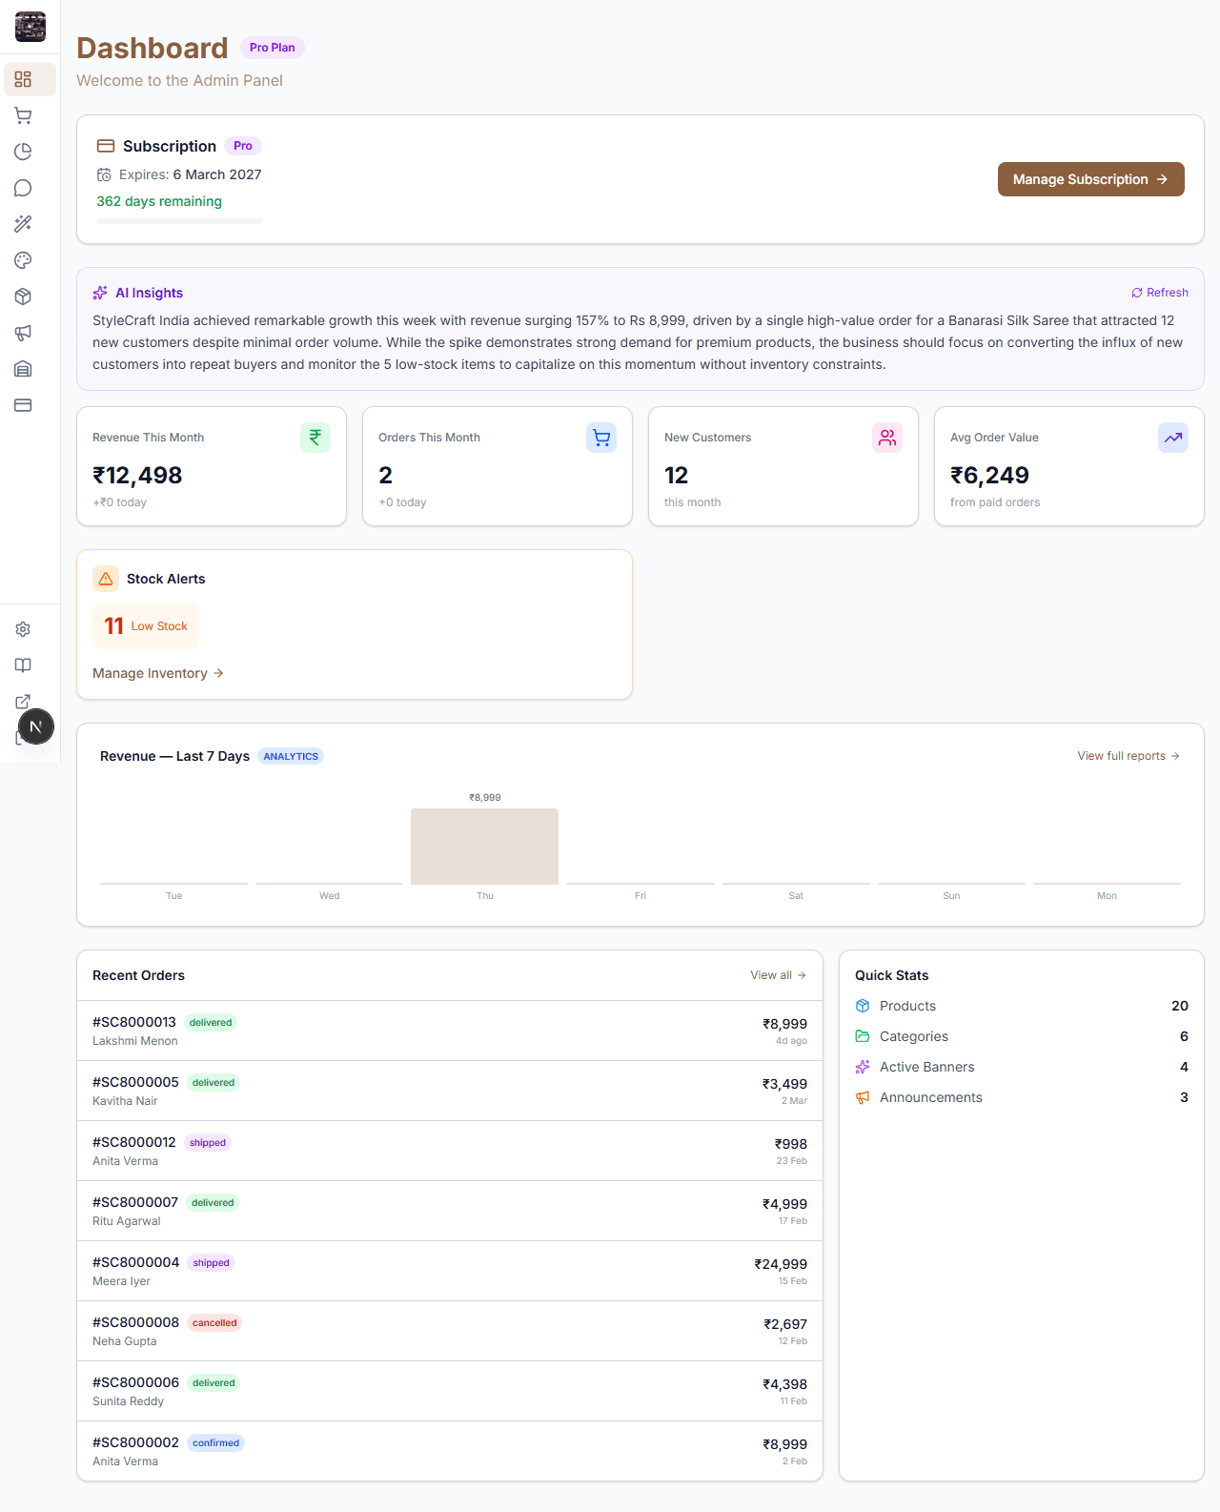Click the cancelled status tag on #SC8000008
This screenshot has height=1512, width=1220.
(x=214, y=1323)
